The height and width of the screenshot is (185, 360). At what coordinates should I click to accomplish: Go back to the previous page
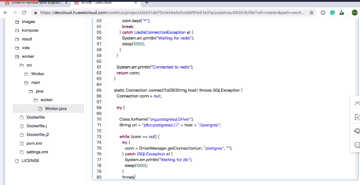(5, 13)
